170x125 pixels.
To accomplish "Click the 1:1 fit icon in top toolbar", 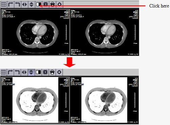I will pyautogui.click(x=45, y=4).
